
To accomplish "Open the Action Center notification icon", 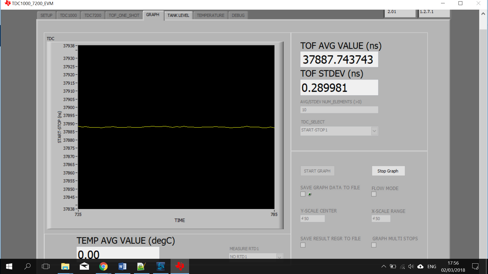I will [x=475, y=266].
